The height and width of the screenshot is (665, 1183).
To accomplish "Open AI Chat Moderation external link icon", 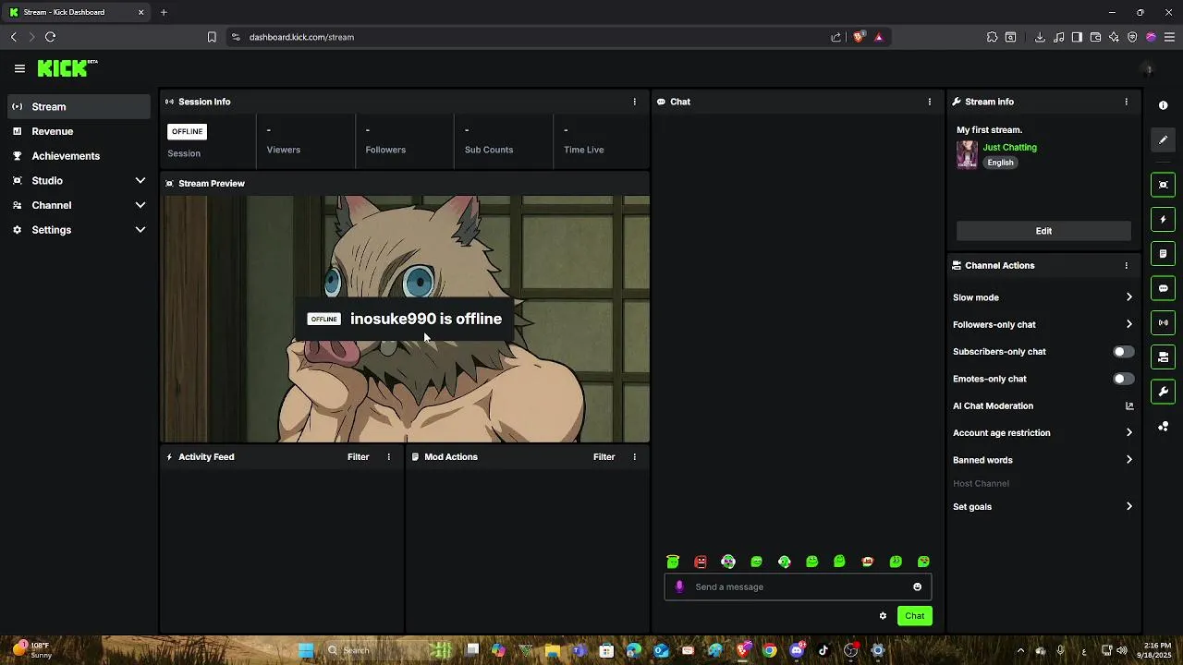I will click(1128, 405).
